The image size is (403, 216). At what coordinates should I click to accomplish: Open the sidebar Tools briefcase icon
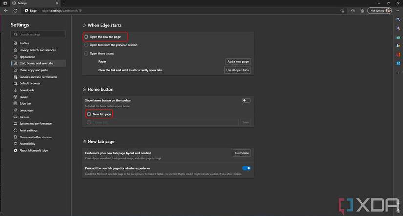[x=398, y=37]
